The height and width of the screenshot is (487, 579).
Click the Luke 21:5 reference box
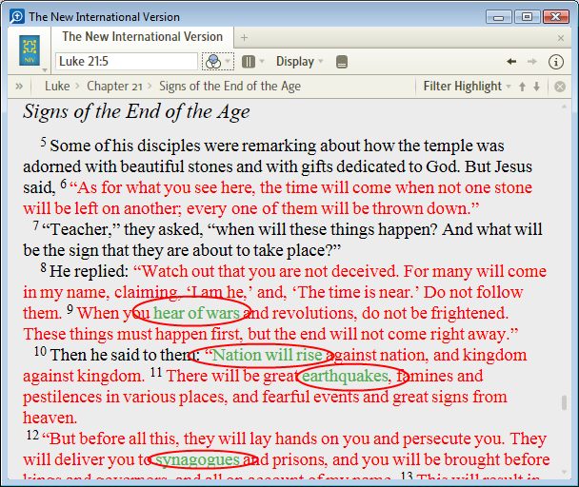[x=127, y=61]
